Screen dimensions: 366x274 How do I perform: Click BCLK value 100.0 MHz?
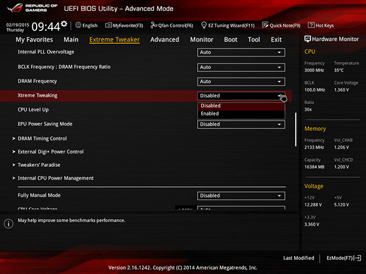(315, 90)
